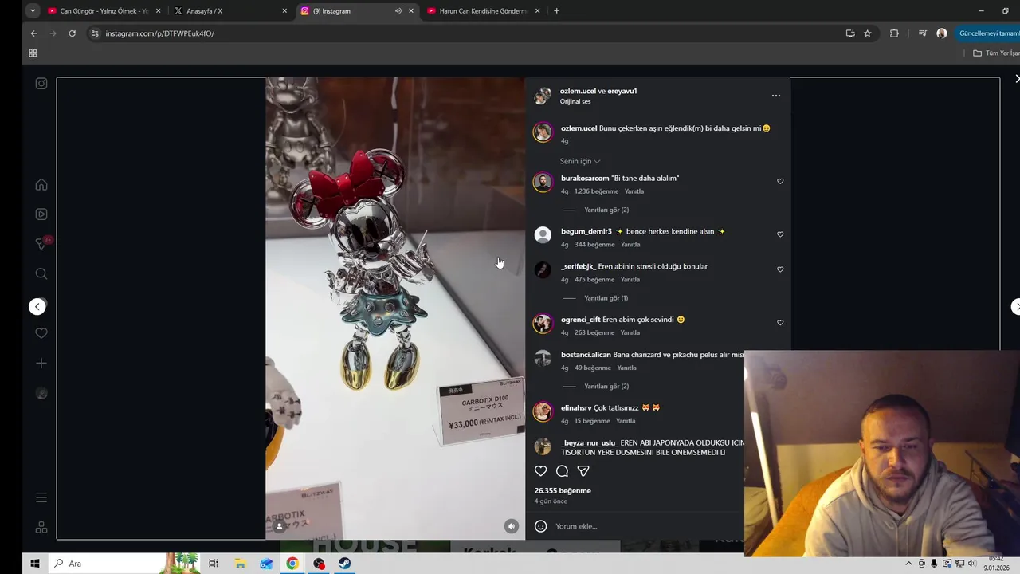Open the Instagram Search icon
This screenshot has height=574, width=1020.
tap(41, 274)
